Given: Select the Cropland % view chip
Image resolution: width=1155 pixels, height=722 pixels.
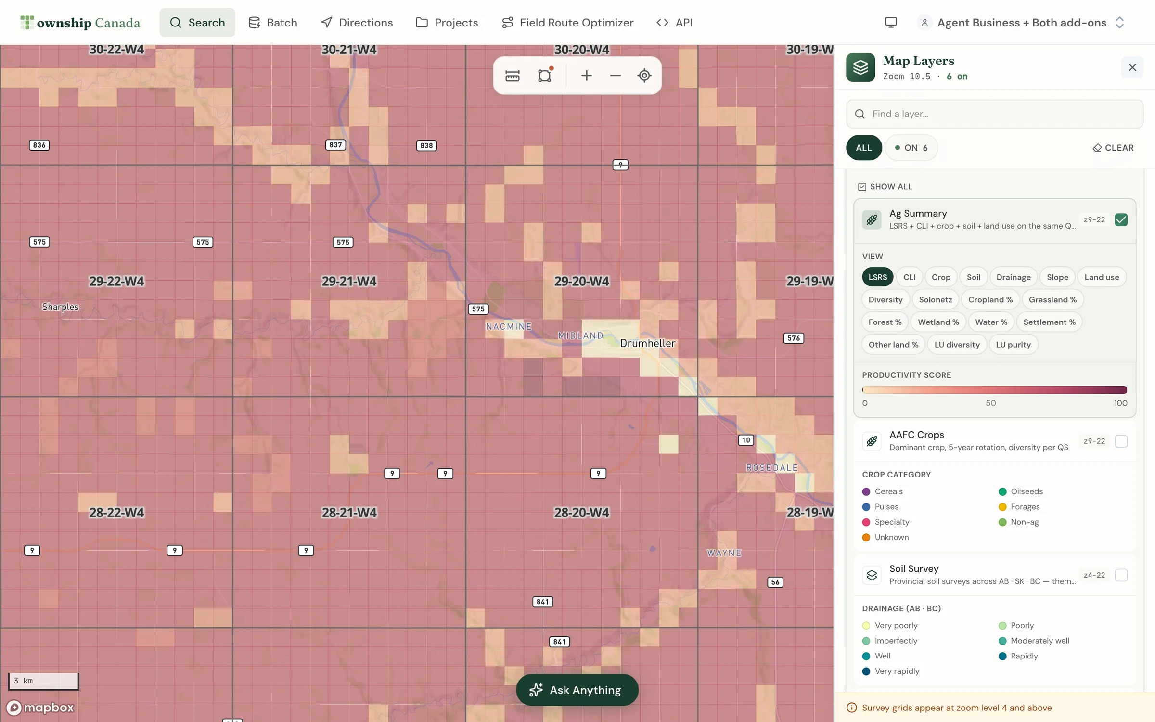Looking at the screenshot, I should click(990, 300).
